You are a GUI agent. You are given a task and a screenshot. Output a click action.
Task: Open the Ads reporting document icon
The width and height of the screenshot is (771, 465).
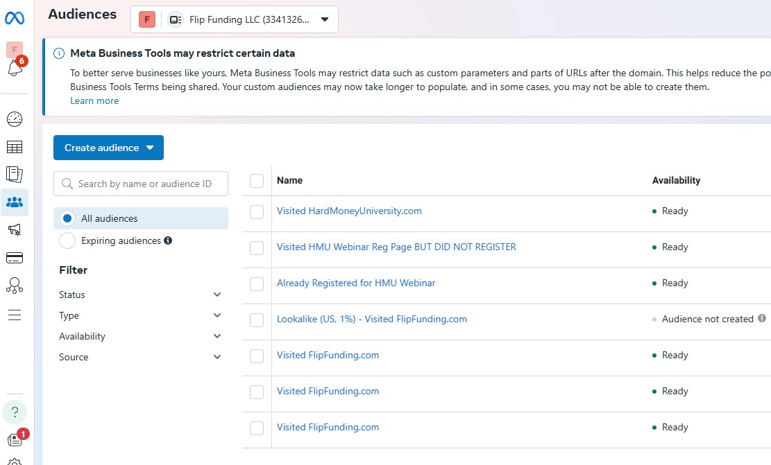pyautogui.click(x=15, y=175)
